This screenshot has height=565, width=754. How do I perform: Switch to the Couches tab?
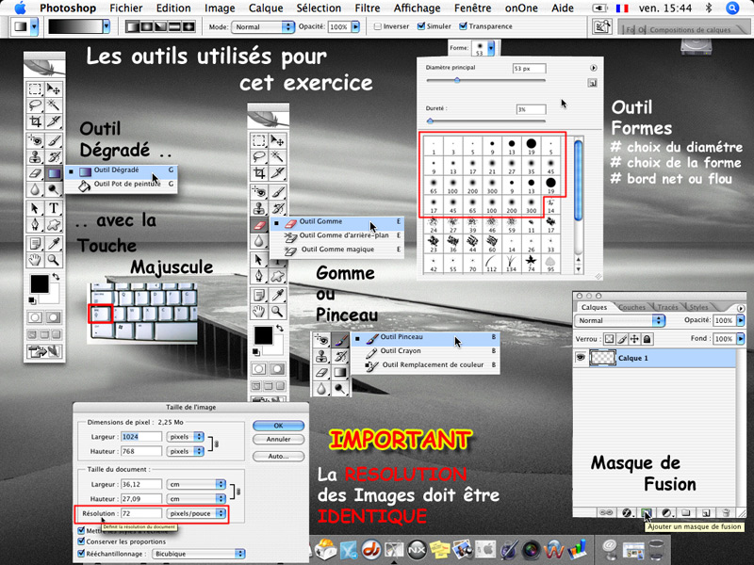(631, 308)
